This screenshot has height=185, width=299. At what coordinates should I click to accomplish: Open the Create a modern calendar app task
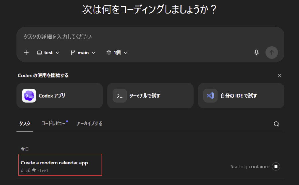54,163
